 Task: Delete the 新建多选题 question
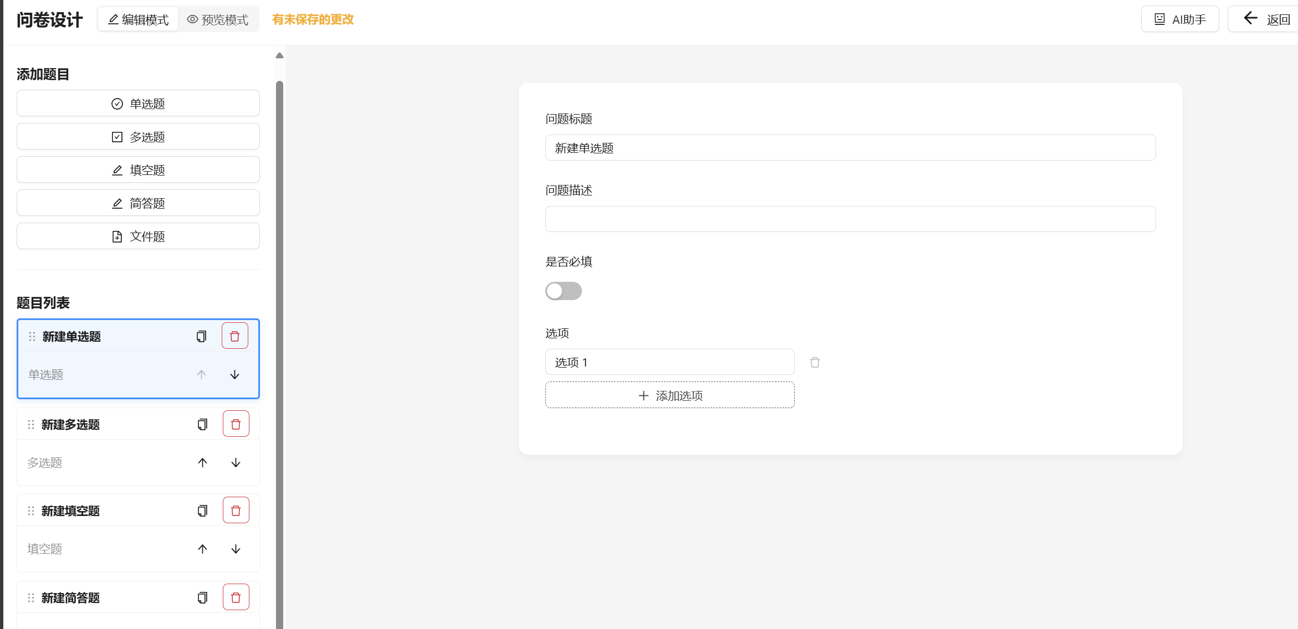point(236,424)
